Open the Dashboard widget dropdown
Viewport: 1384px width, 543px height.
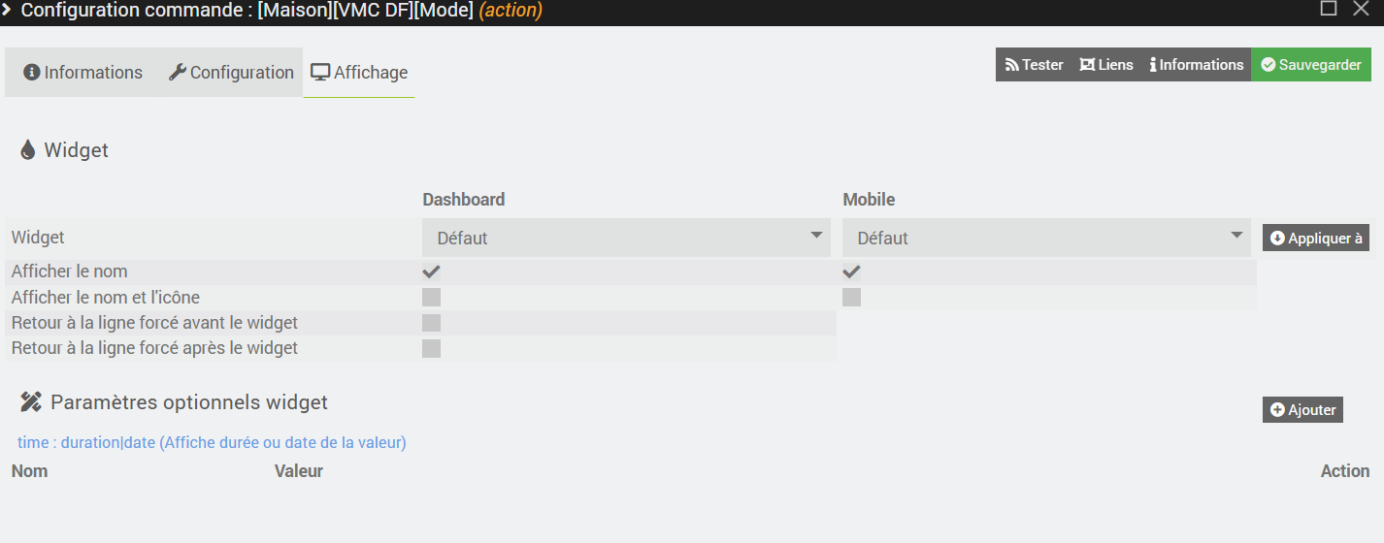tap(626, 238)
